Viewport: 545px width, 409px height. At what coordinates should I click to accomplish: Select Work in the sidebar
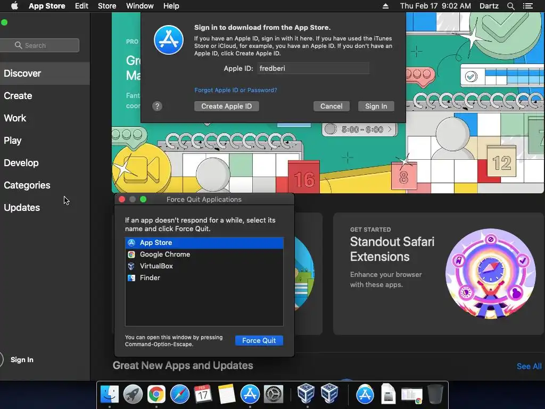[45, 118]
